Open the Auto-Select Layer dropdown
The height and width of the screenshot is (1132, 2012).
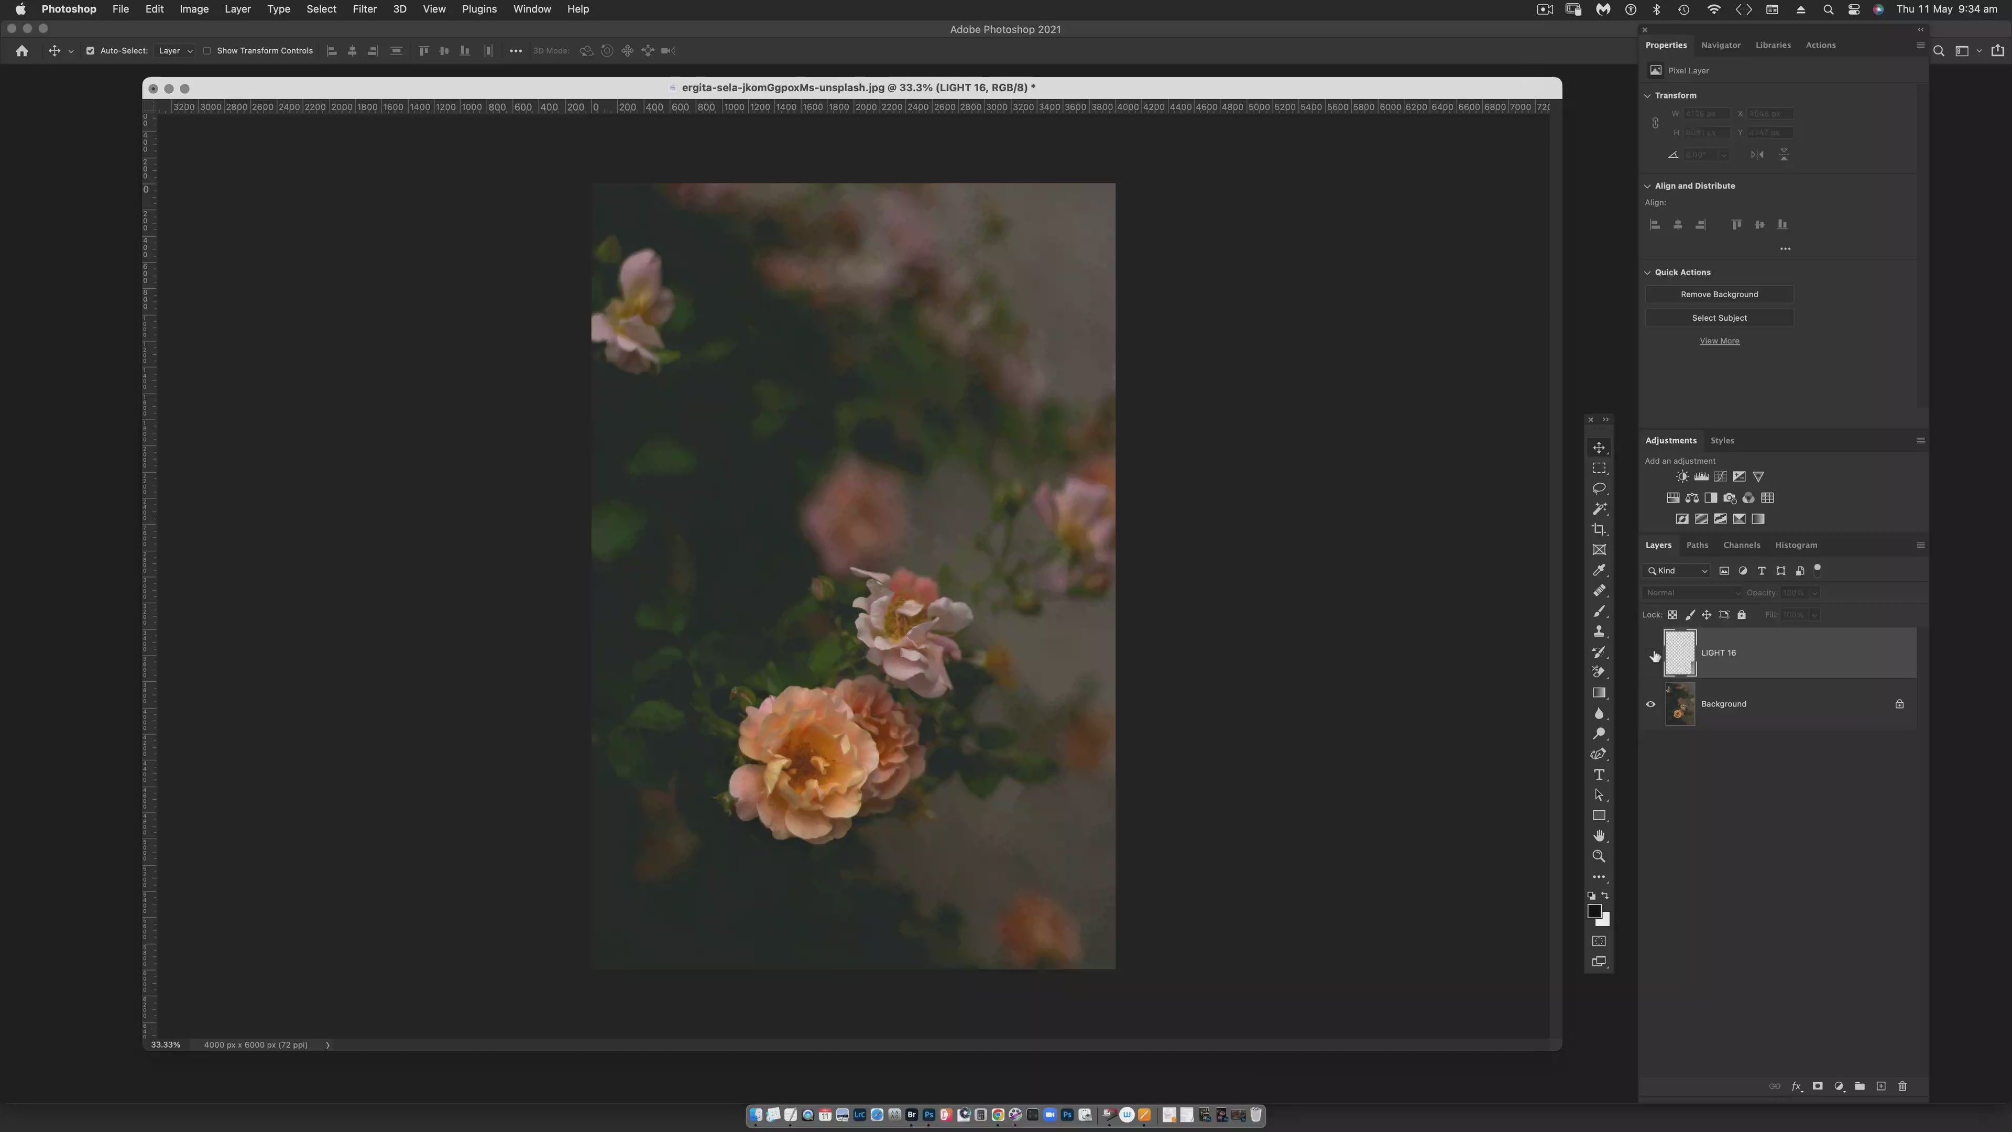pos(175,51)
